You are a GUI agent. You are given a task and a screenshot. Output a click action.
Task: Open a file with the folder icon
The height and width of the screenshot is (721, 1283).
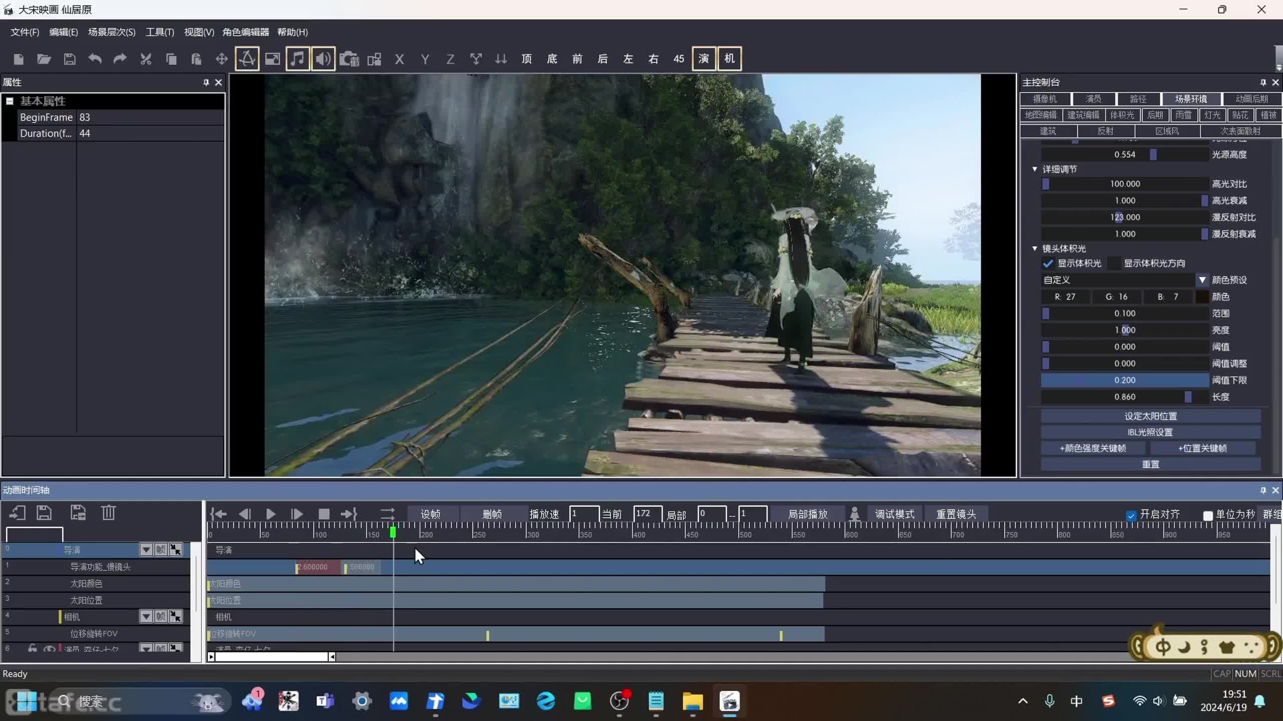pos(44,59)
